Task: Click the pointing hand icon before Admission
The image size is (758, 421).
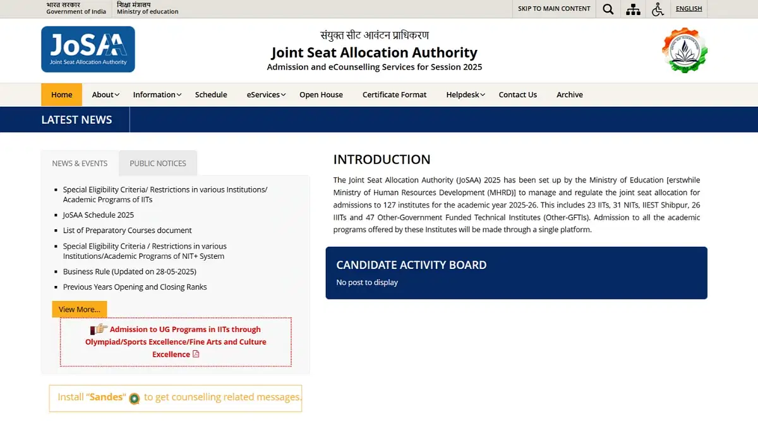Action: tap(99, 329)
